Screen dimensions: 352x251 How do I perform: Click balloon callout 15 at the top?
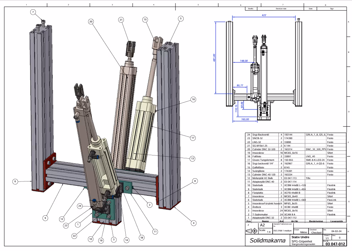click(x=145, y=20)
